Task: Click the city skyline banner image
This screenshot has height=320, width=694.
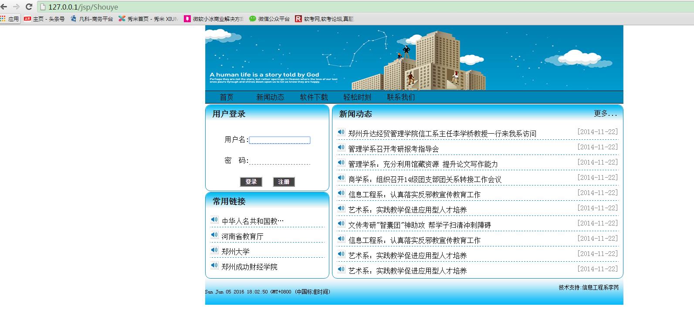Action: point(414,57)
